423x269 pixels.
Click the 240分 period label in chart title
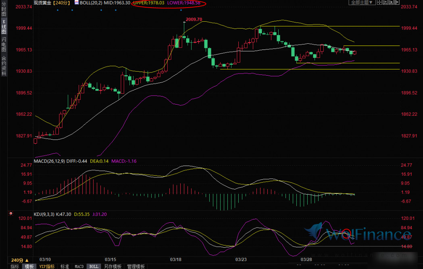(62, 3)
